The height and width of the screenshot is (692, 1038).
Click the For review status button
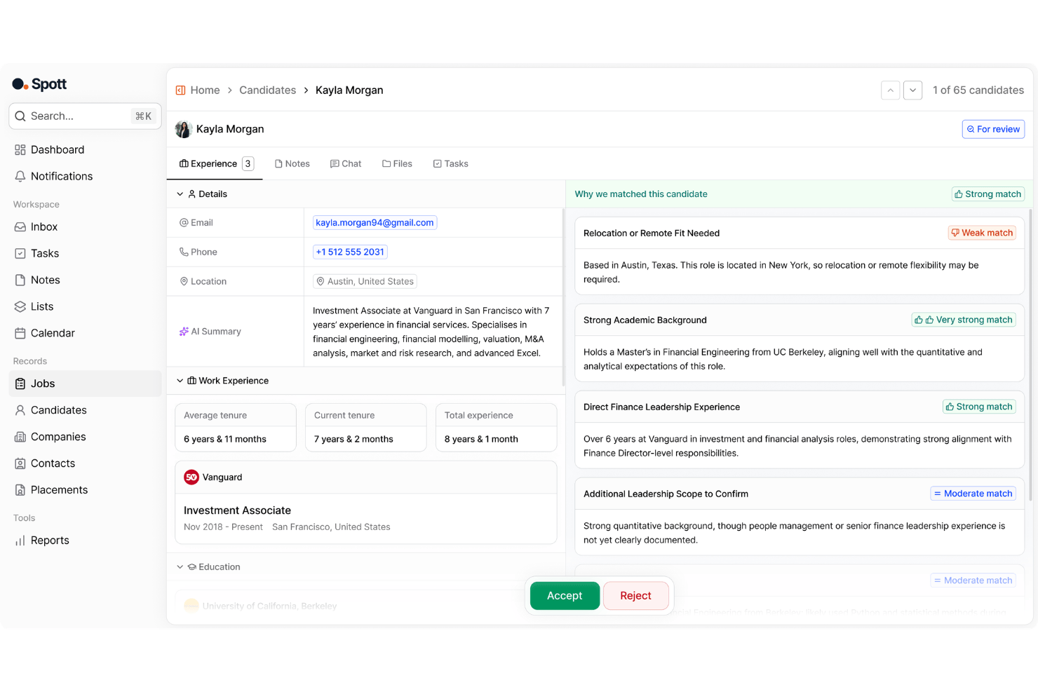(993, 129)
